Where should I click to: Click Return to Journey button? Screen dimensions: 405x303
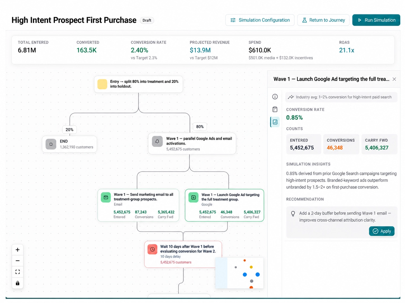pyautogui.click(x=323, y=20)
